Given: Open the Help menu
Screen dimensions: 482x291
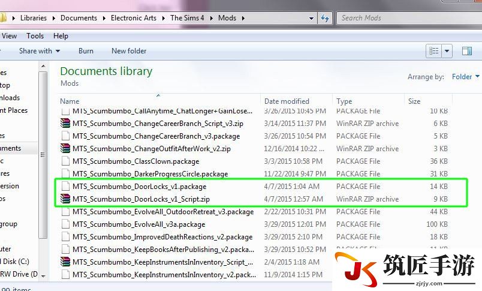Looking at the screenshot, I should click(61, 36).
